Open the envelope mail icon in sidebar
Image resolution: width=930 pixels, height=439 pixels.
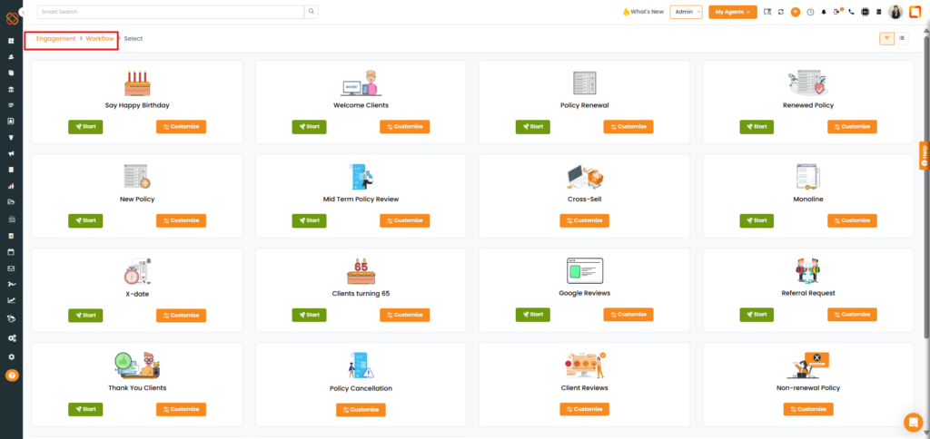coord(11,268)
